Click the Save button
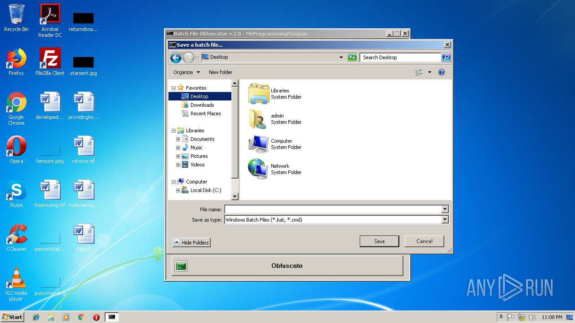This screenshot has width=575, height=323. pos(379,241)
